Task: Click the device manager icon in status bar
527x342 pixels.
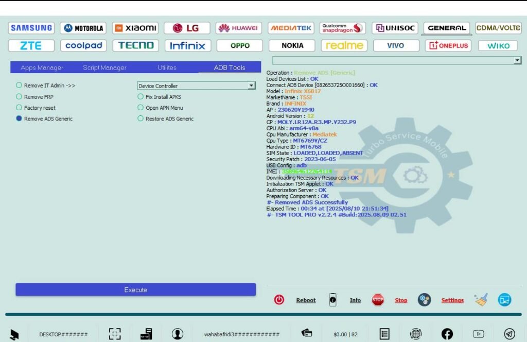Action: point(146,334)
